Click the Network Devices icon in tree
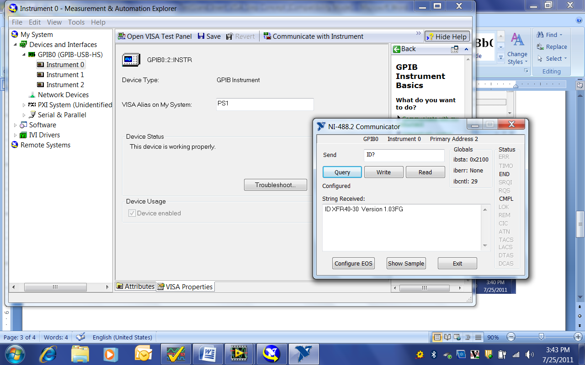Viewport: 585px width, 365px height. click(32, 95)
